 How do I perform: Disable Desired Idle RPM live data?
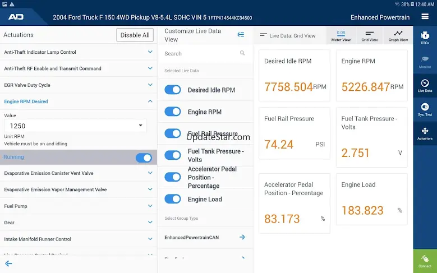(x=173, y=90)
